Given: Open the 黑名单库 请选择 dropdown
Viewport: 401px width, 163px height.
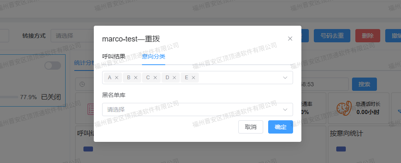Looking at the screenshot, I should 198,109.
